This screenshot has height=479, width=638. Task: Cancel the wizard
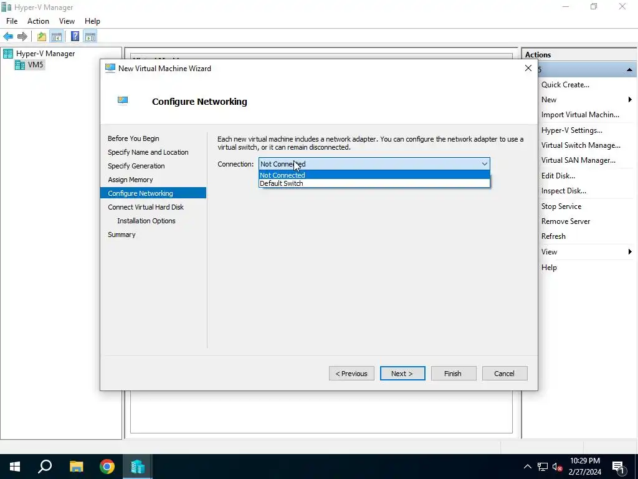[x=505, y=374]
